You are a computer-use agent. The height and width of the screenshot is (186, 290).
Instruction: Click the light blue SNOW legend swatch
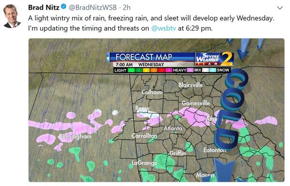(x=213, y=70)
